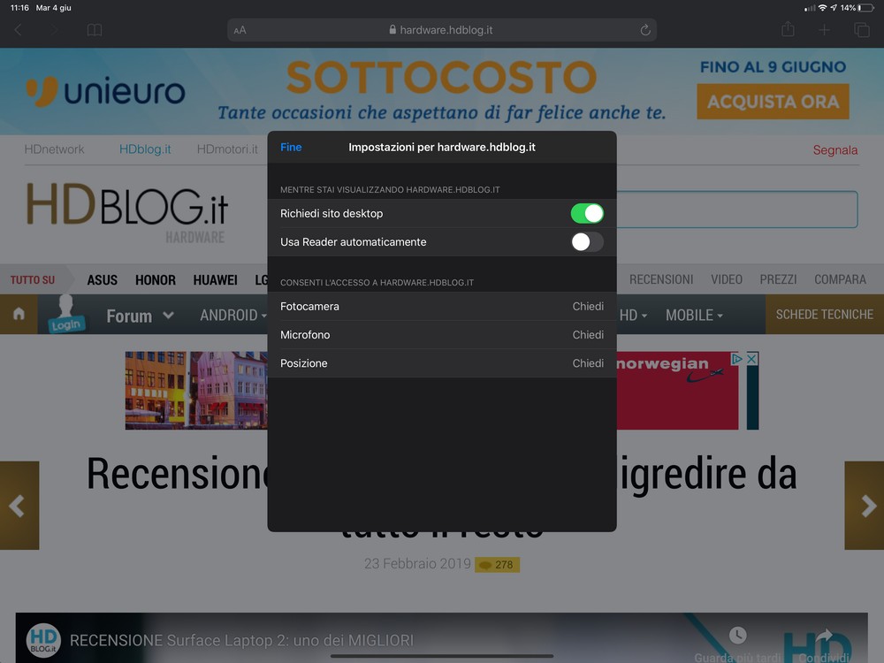Tap the site search field

[x=737, y=210]
